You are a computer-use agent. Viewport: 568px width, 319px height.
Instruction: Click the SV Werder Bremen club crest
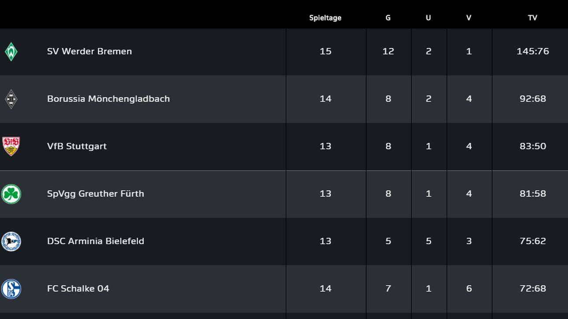pos(11,52)
